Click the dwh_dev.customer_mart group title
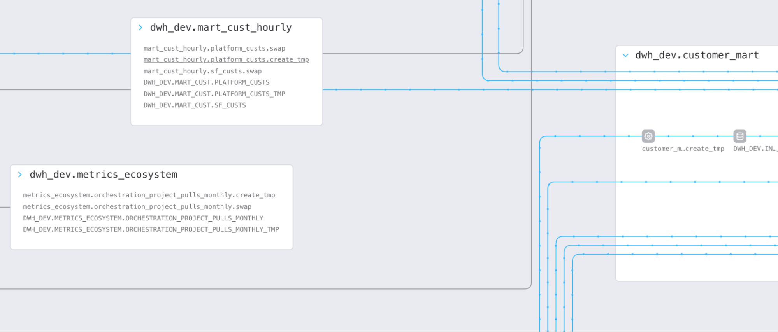The height and width of the screenshot is (332, 778). pyautogui.click(x=697, y=55)
